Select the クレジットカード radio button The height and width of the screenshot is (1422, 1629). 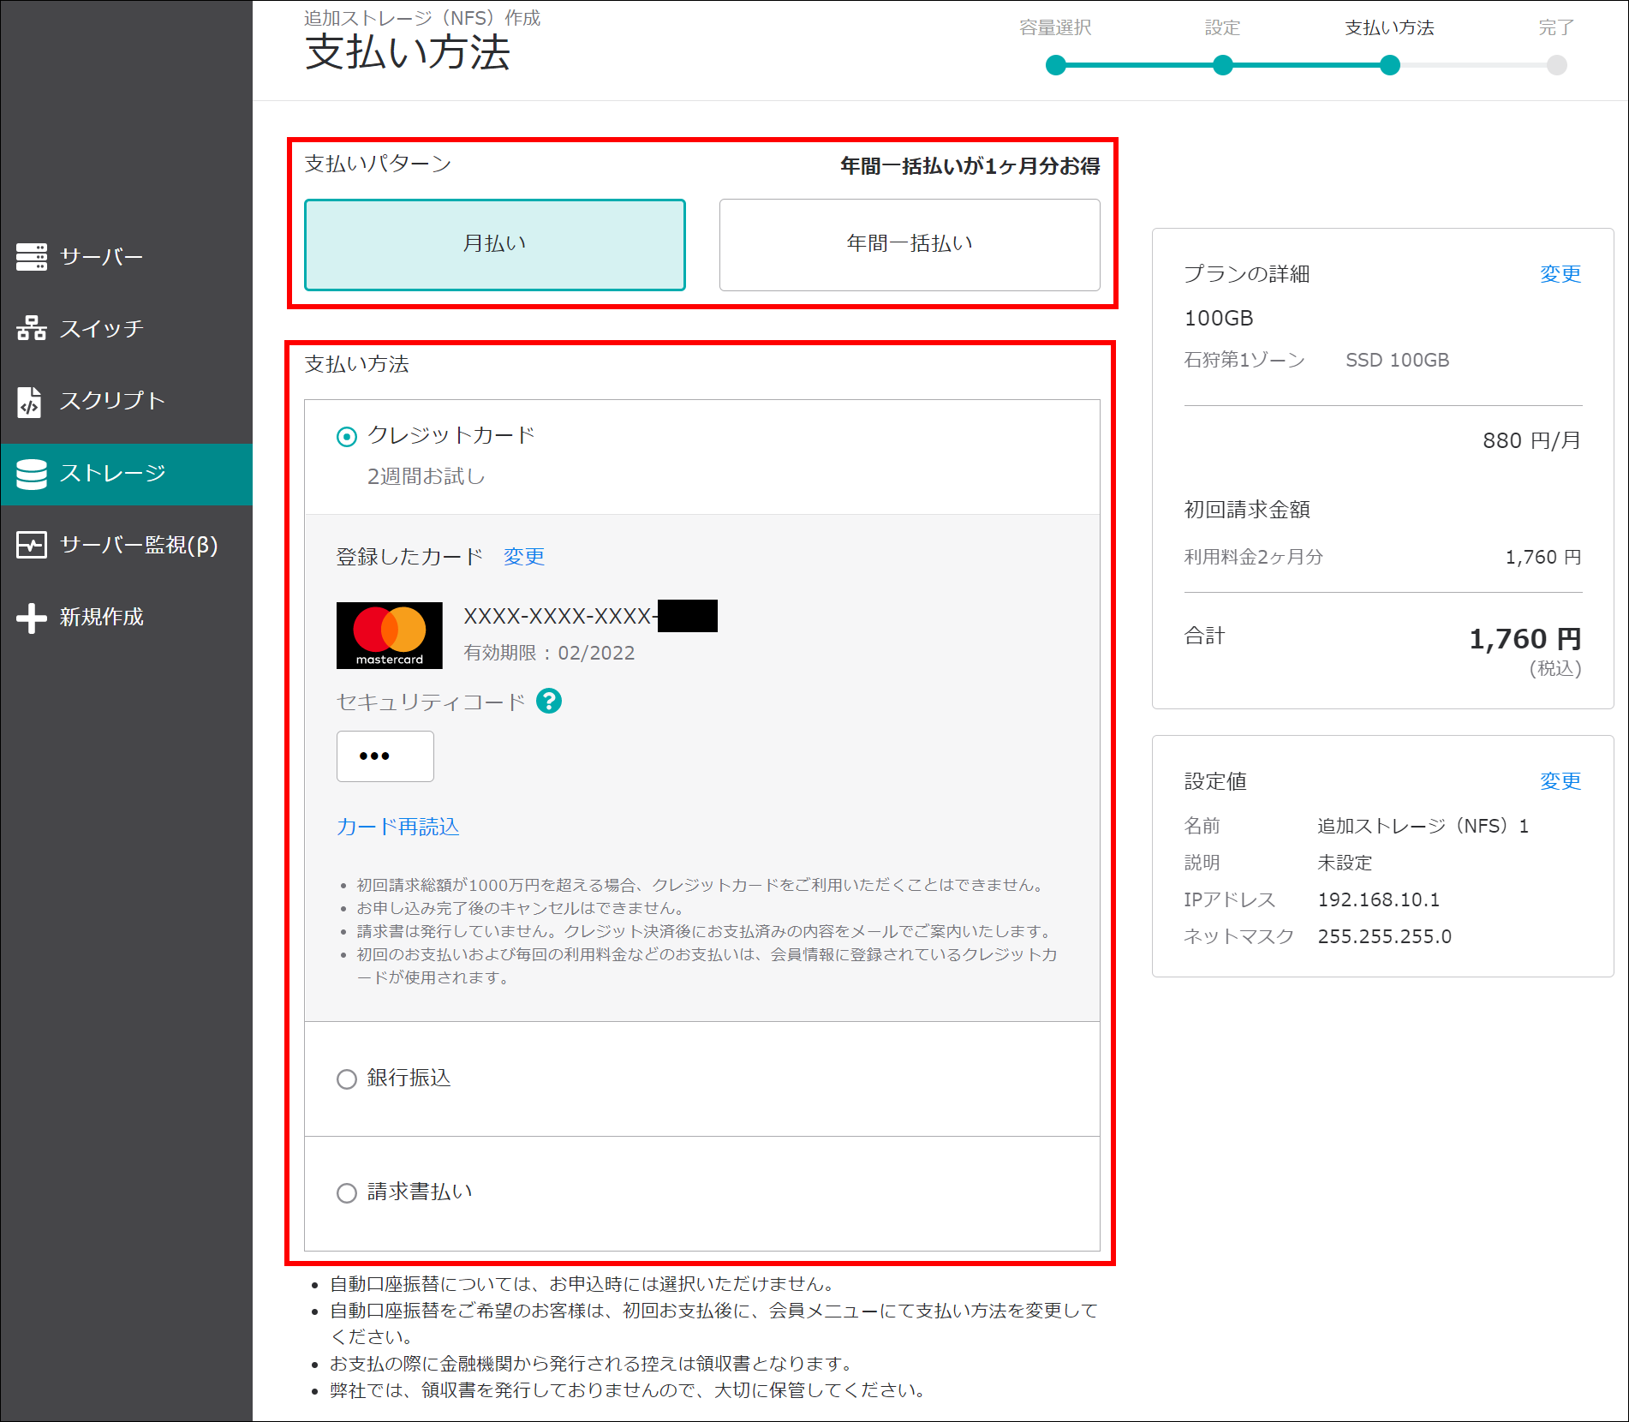click(347, 437)
